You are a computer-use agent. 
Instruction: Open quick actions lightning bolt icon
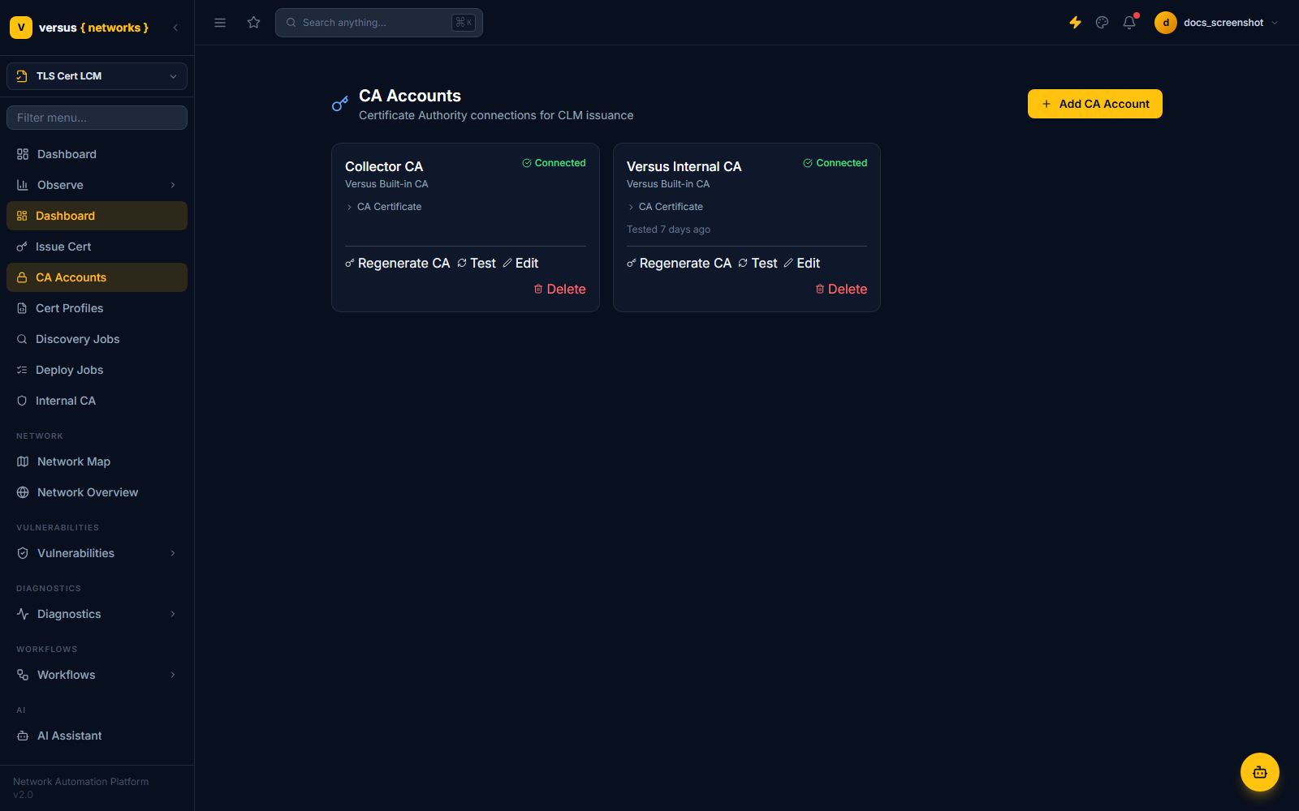[1075, 23]
